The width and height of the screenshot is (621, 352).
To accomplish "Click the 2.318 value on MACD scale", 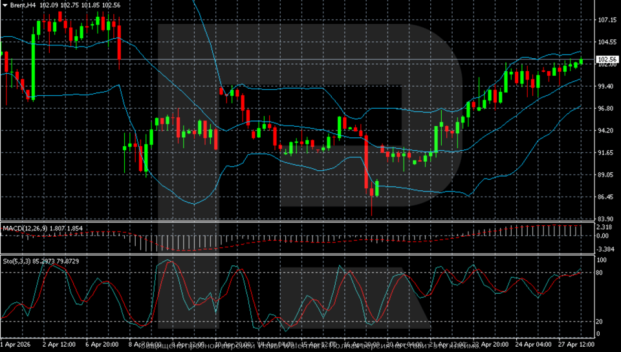I will (605, 227).
